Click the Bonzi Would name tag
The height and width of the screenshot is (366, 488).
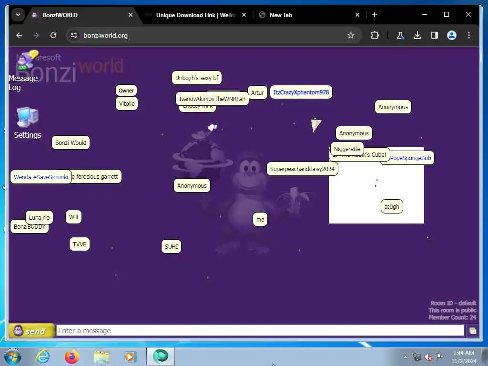[71, 142]
